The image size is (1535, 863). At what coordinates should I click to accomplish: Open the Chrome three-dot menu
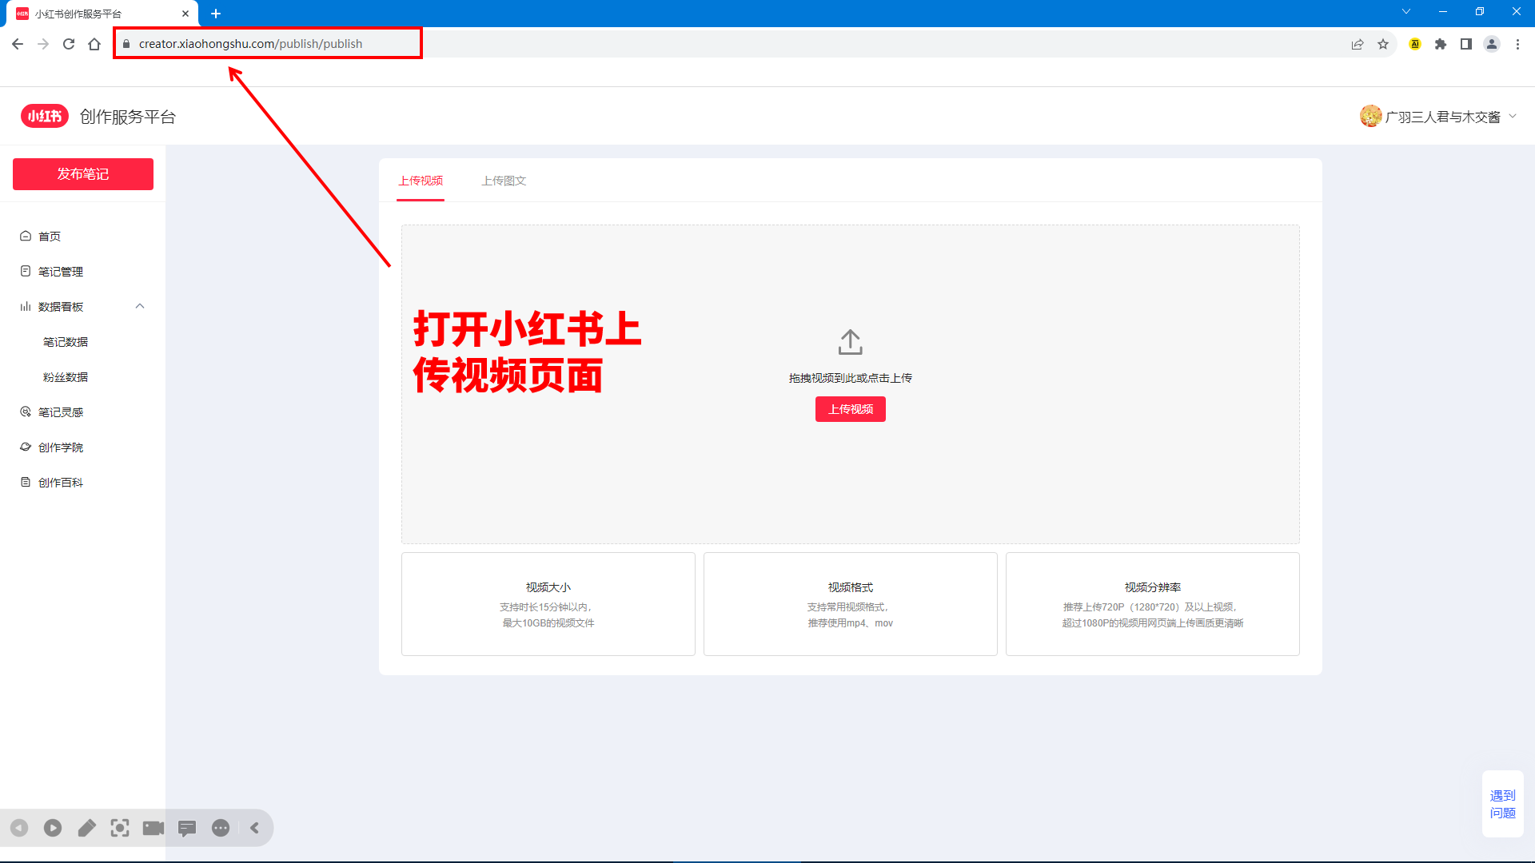tap(1517, 44)
